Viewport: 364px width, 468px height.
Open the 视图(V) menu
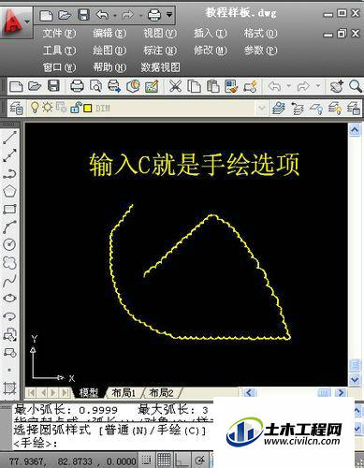160,33
